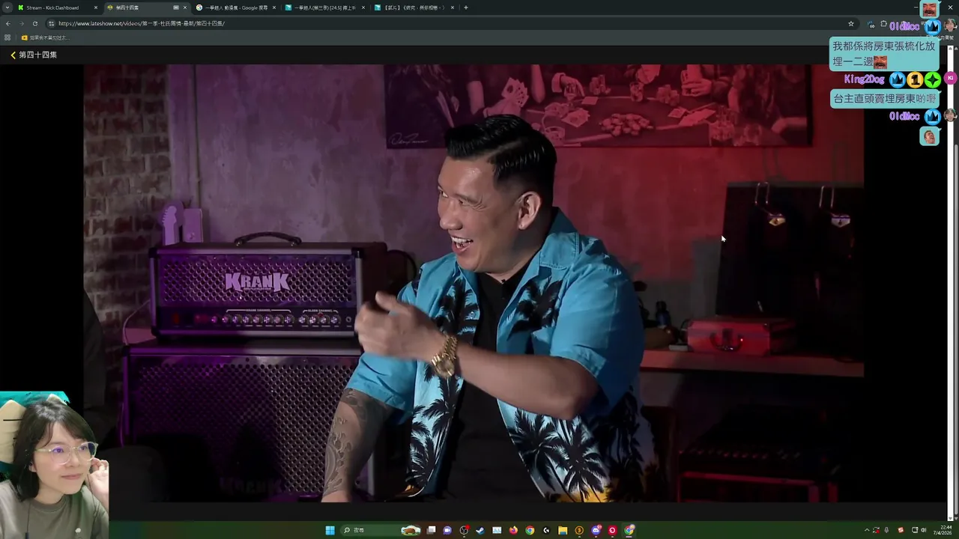Viewport: 959px width, 539px height.
Task: Open the red circular taskbar app
Action: click(x=612, y=530)
